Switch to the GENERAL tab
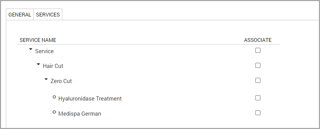This screenshot has width=320, height=129. pos(20,14)
